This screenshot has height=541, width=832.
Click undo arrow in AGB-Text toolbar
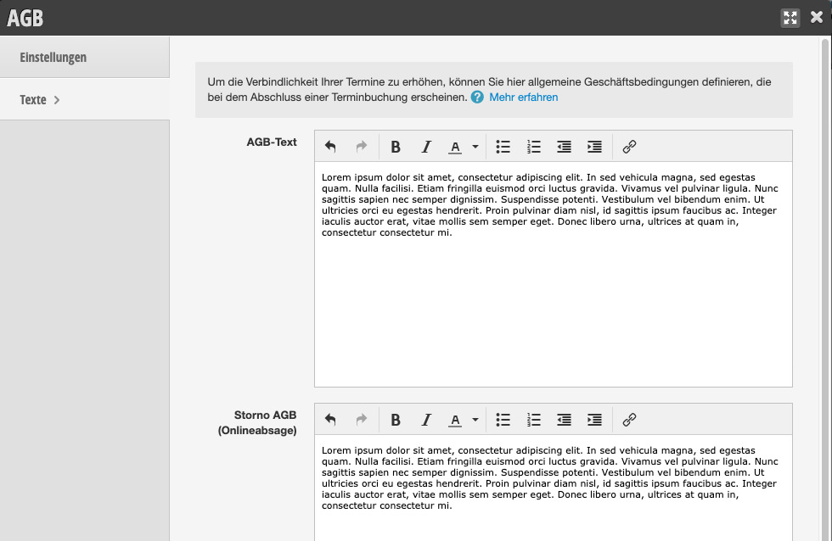330,146
